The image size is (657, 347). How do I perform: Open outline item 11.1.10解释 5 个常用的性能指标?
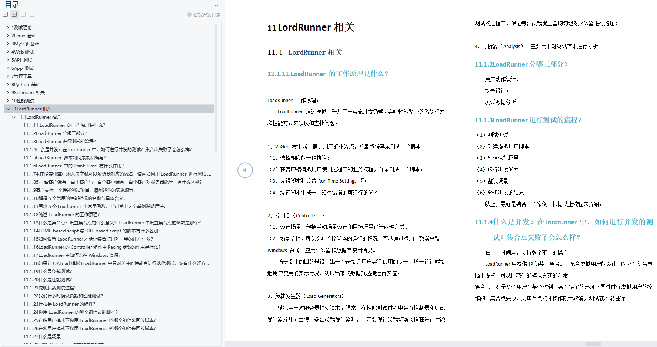75,198
